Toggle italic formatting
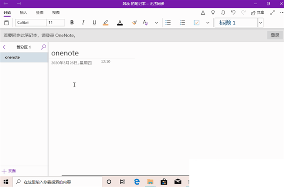This screenshot has height=187, width=284. 83,22
